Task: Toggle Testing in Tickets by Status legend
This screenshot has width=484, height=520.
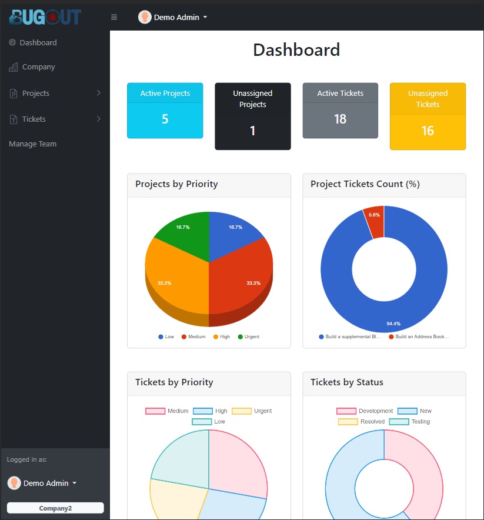Action: click(410, 422)
